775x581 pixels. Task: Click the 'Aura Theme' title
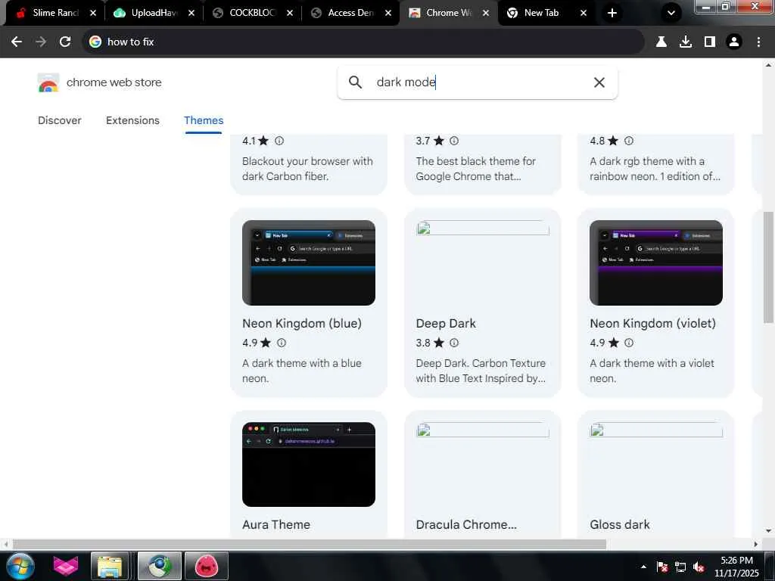click(275, 525)
